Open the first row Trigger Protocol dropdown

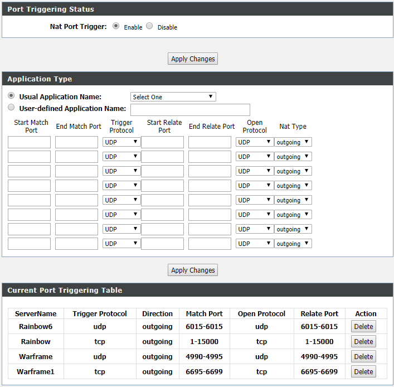tap(121, 142)
